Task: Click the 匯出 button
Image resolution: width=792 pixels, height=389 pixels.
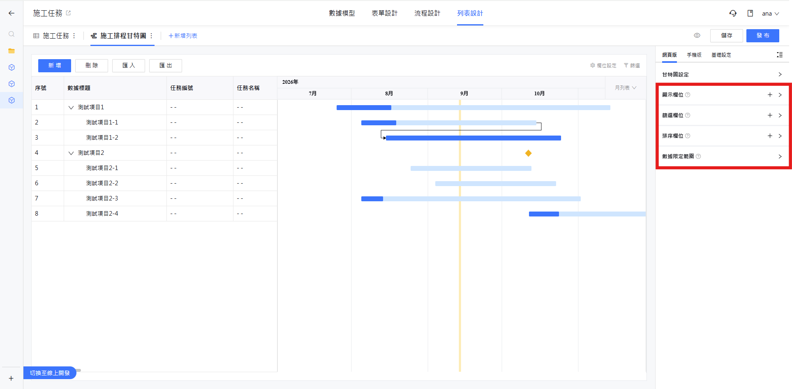Action: click(x=166, y=66)
